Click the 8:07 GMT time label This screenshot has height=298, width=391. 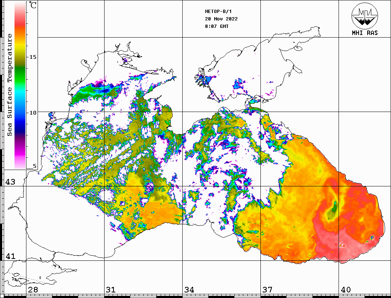[x=217, y=26]
